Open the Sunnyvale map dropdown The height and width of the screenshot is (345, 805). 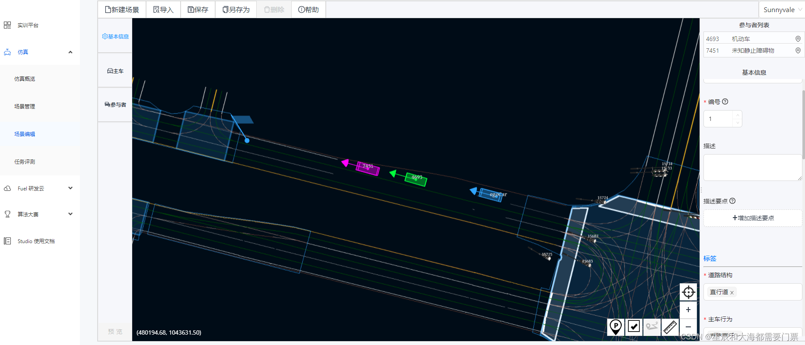[782, 9]
